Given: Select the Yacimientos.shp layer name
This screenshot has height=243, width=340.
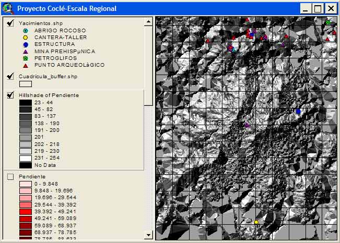Looking at the screenshot, I should pyautogui.click(x=40, y=23).
